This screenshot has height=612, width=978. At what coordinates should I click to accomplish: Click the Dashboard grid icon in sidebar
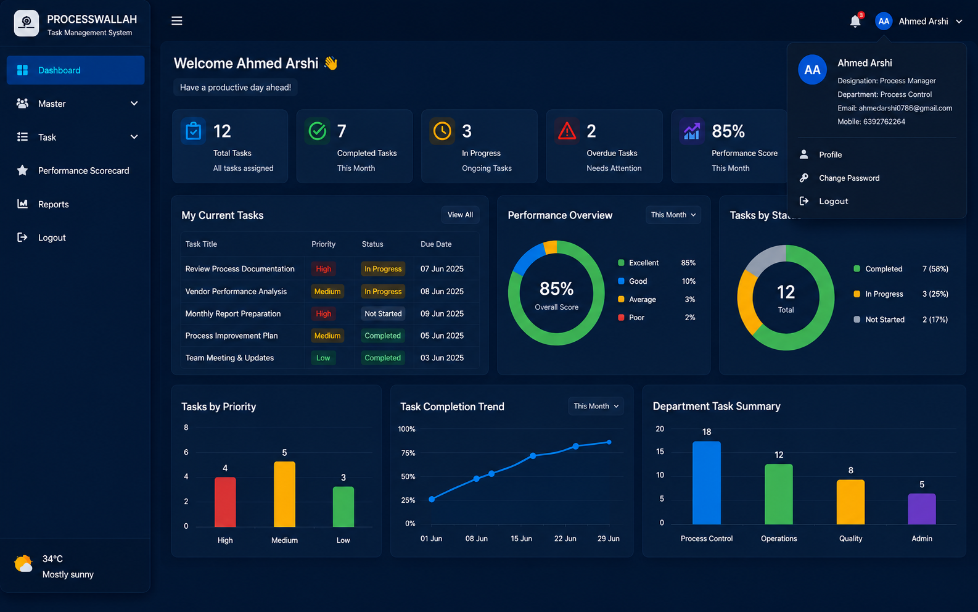tap(23, 70)
